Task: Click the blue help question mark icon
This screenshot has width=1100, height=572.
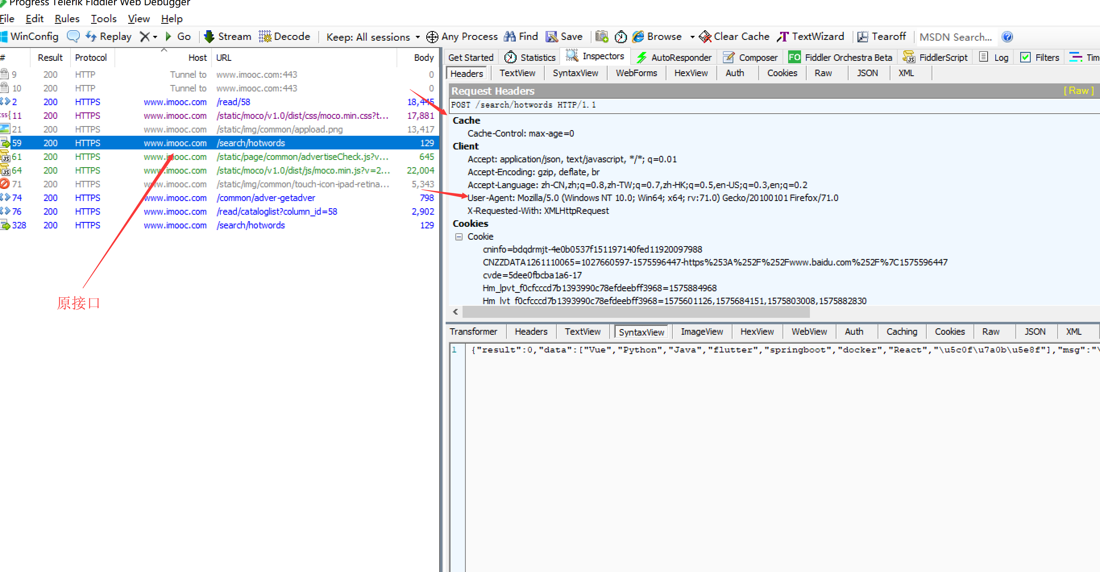Action: [x=1007, y=37]
